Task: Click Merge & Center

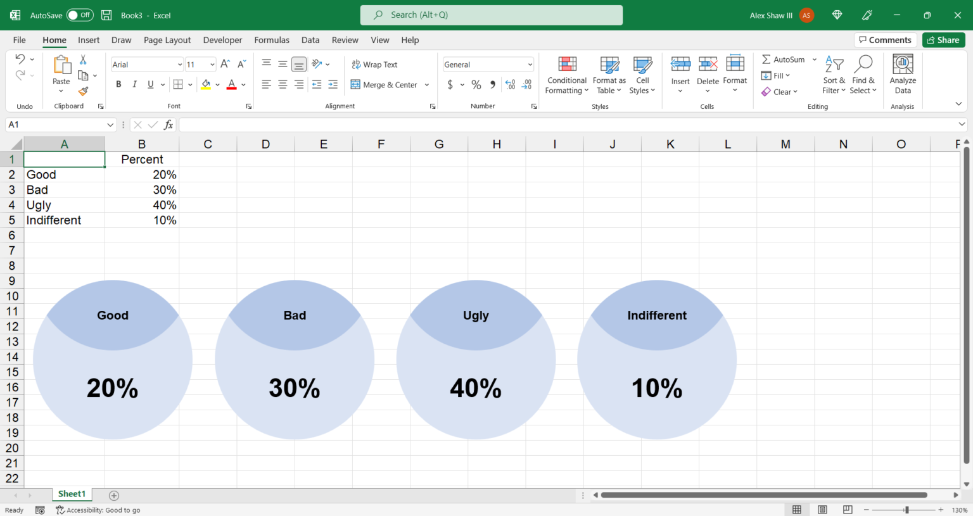Action: 385,84
